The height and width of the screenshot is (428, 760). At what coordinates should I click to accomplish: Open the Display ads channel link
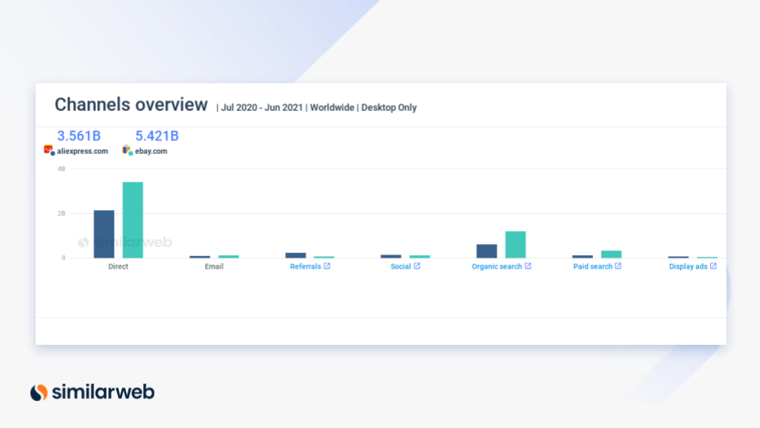point(688,266)
